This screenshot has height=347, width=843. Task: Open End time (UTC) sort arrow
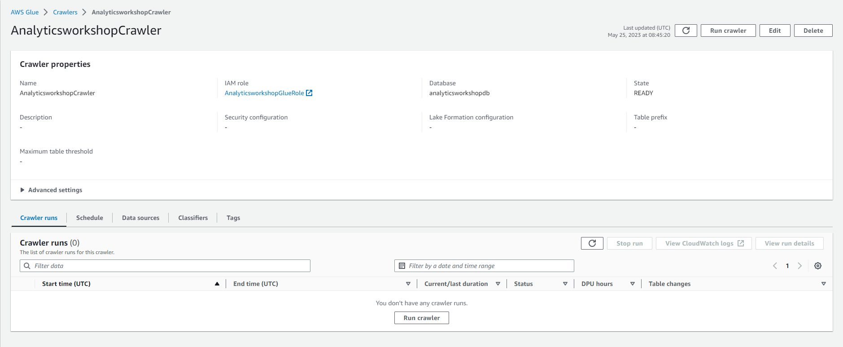click(x=408, y=284)
